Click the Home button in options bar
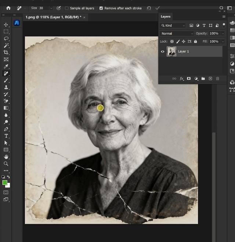 pos(8,8)
